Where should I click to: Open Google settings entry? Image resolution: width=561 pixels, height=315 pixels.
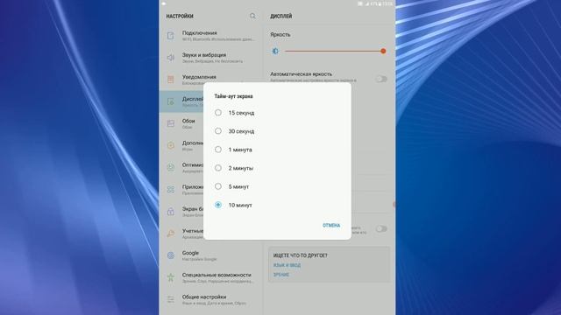click(211, 255)
